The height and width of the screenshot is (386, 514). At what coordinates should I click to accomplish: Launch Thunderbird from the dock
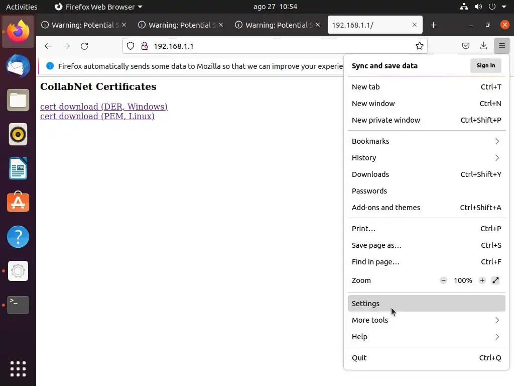point(18,66)
